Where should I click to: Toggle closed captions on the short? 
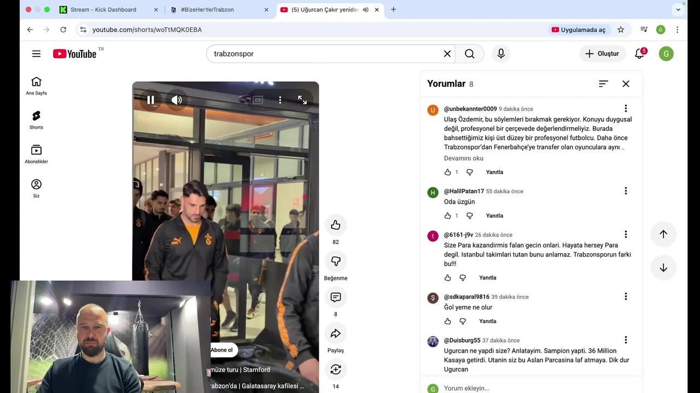(258, 100)
